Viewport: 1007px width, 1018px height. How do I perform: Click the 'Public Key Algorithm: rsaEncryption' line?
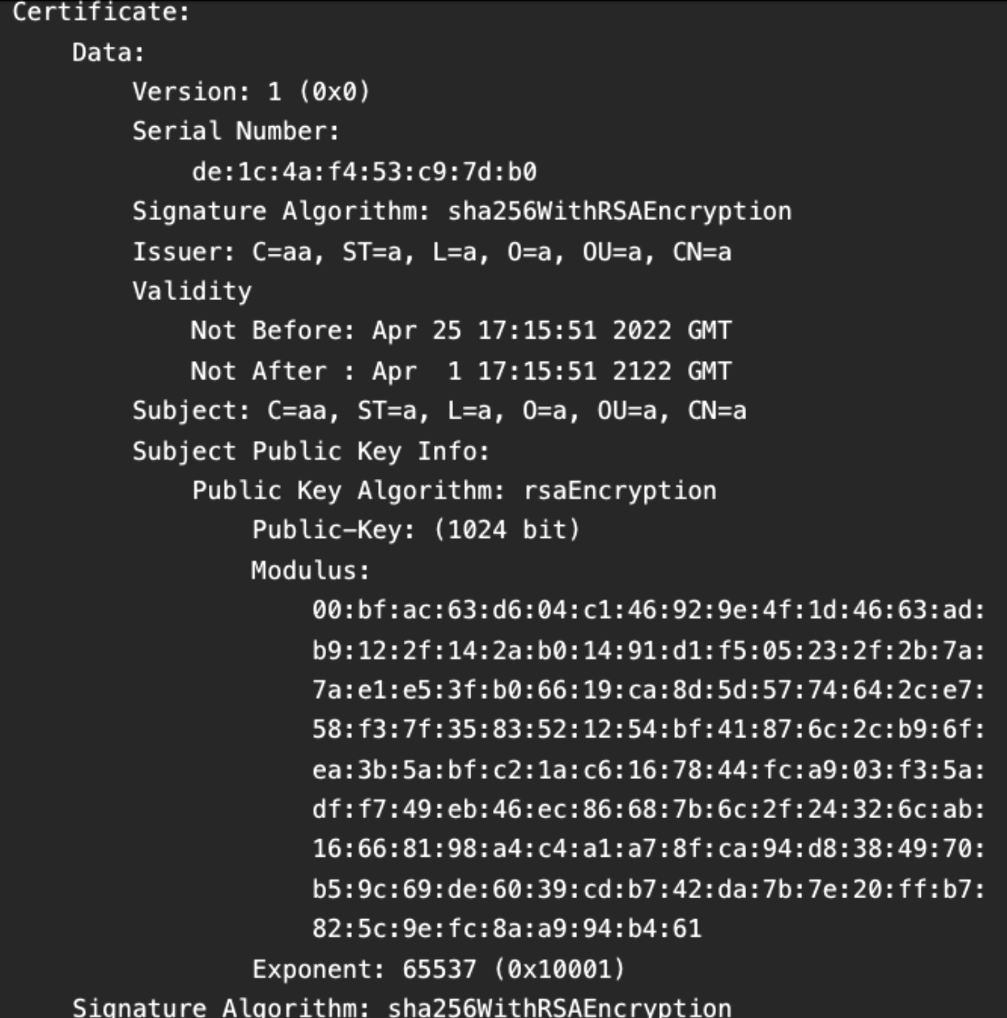[x=454, y=490]
